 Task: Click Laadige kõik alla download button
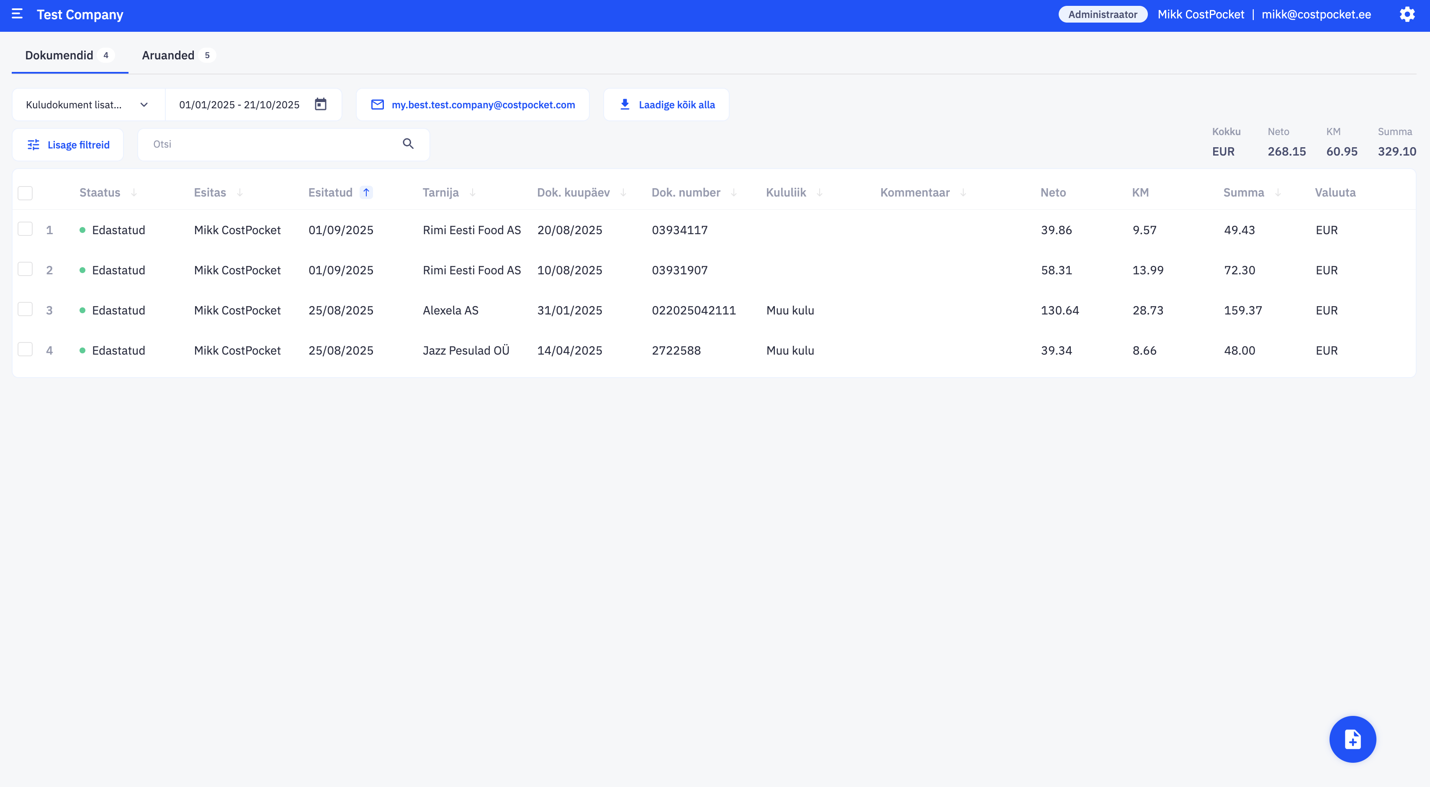coord(666,105)
